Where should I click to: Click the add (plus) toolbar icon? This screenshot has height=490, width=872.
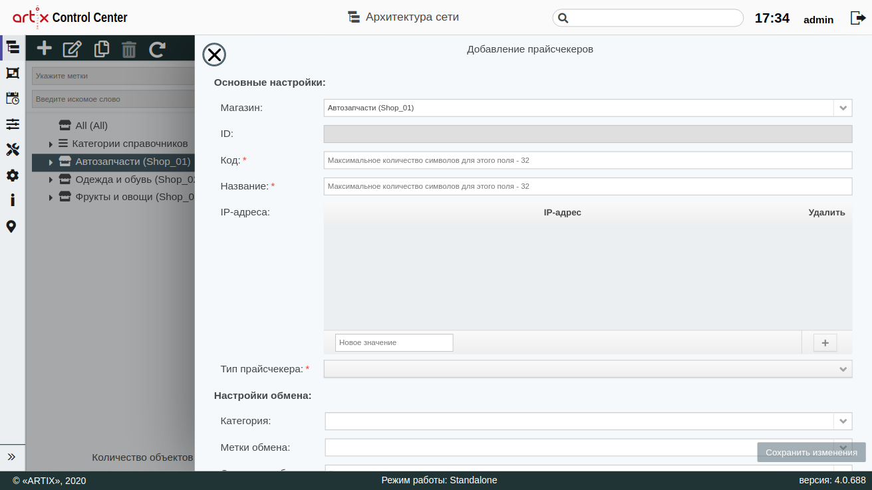tap(44, 48)
